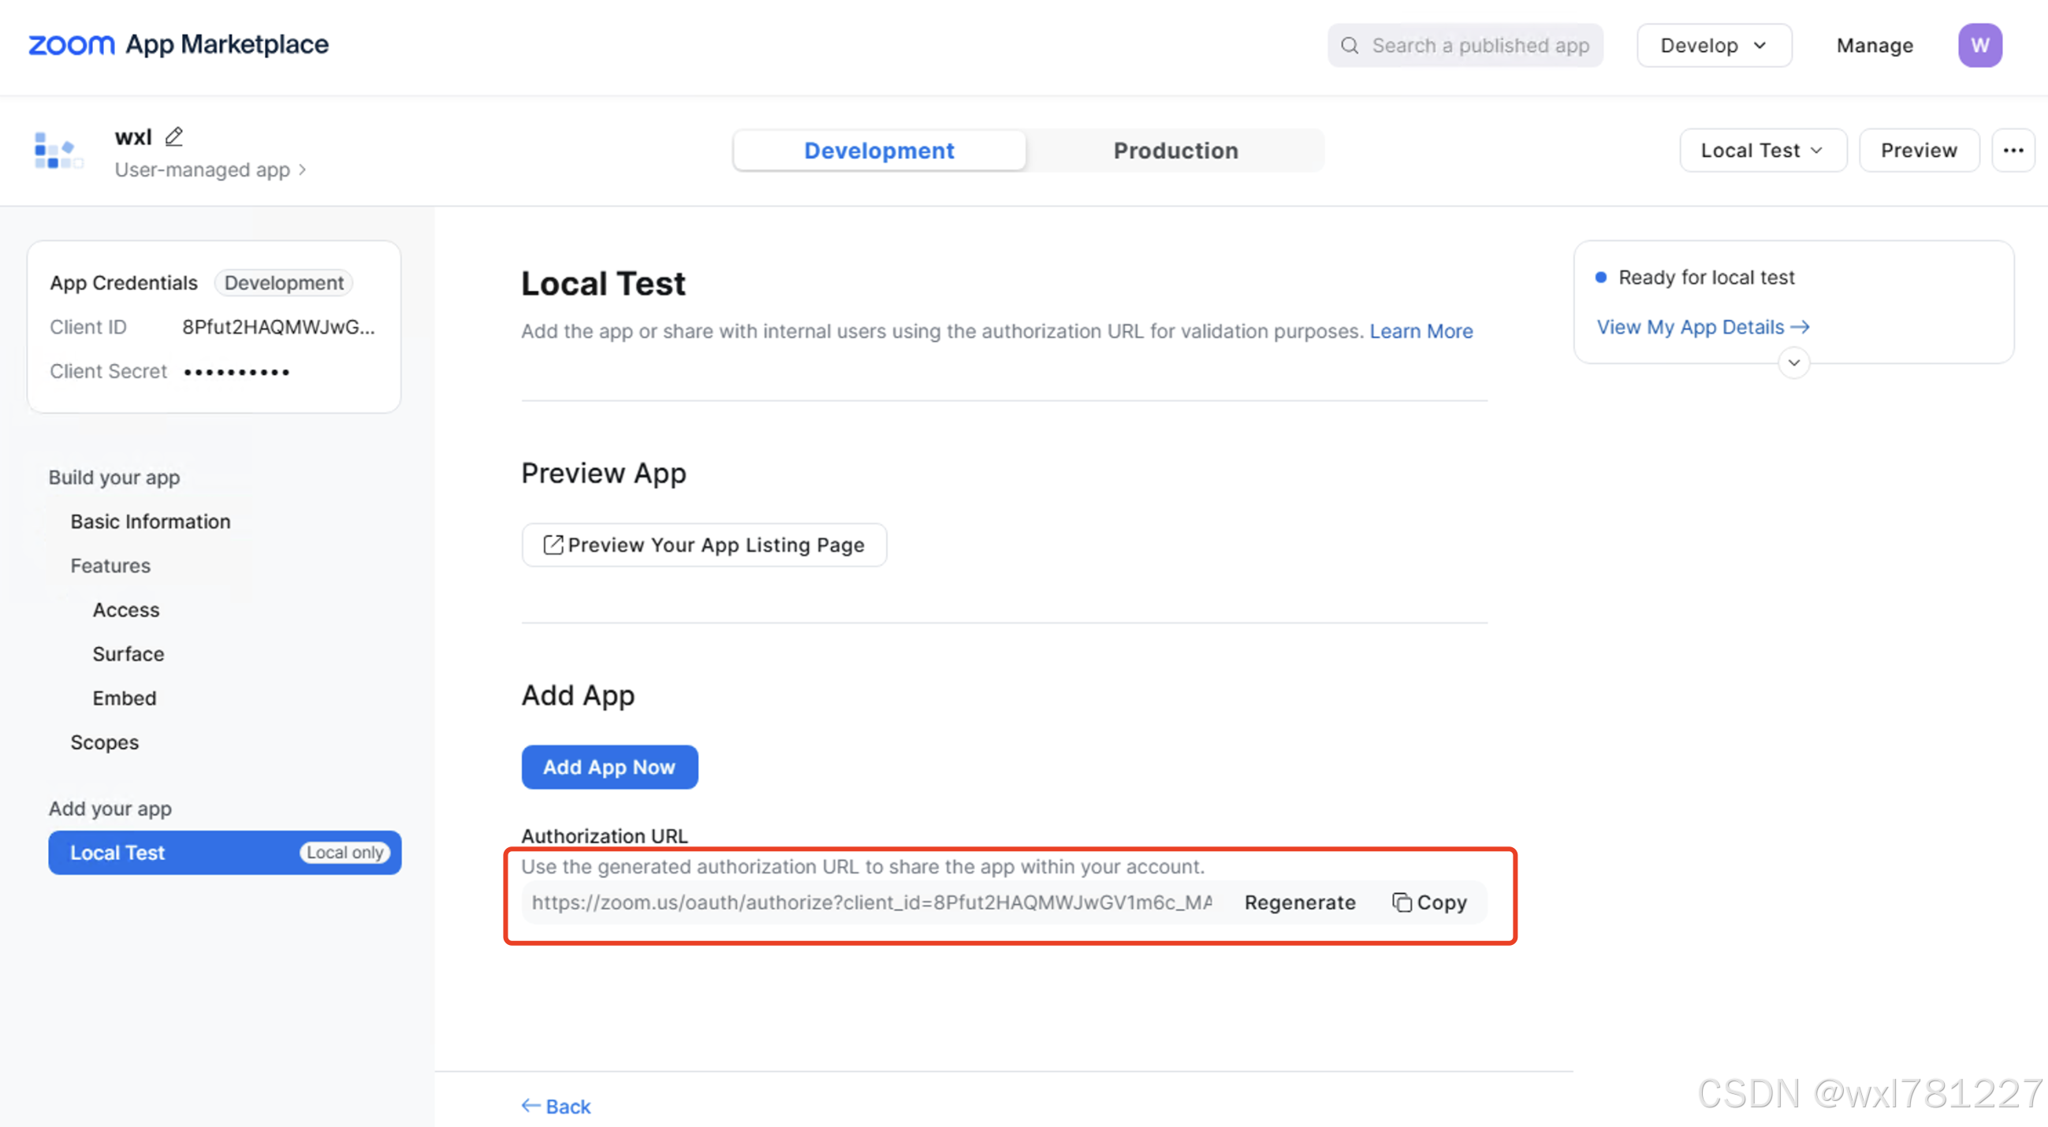Click the Preview button at top right

[x=1918, y=151]
